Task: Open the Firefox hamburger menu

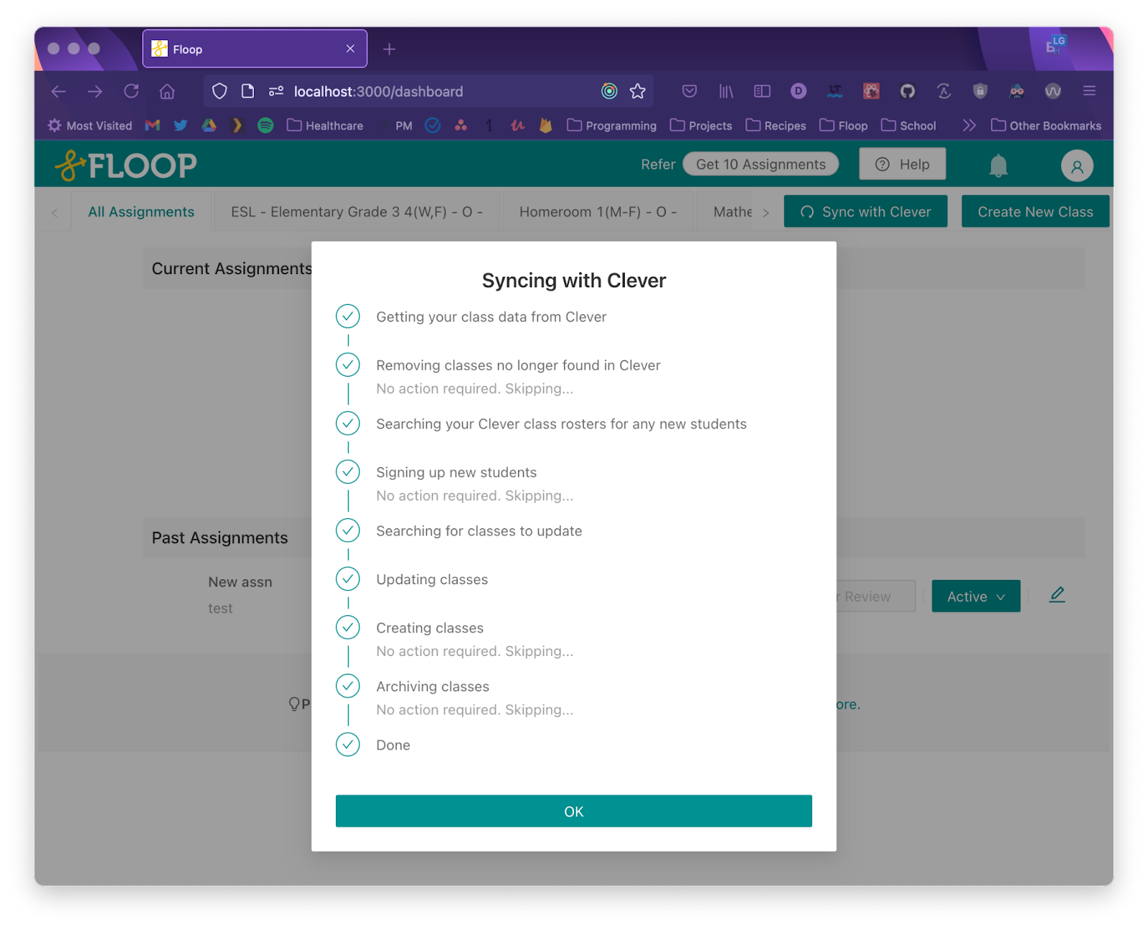Action: pyautogui.click(x=1089, y=91)
